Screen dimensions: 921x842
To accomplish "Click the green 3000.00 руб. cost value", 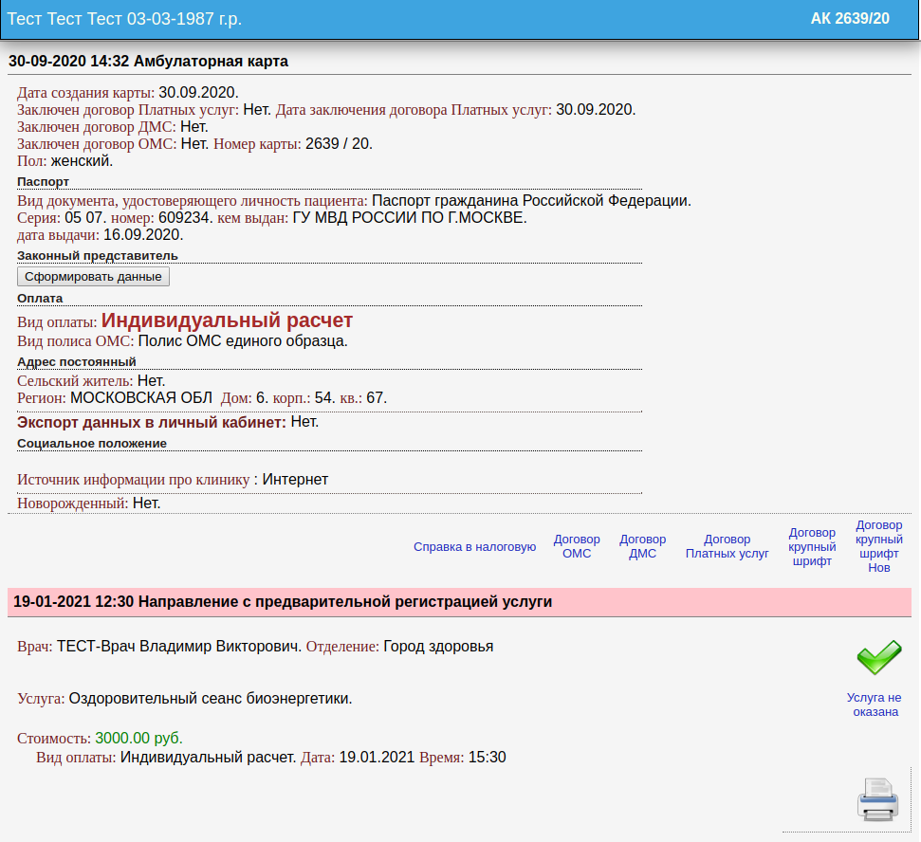I will (x=138, y=738).
